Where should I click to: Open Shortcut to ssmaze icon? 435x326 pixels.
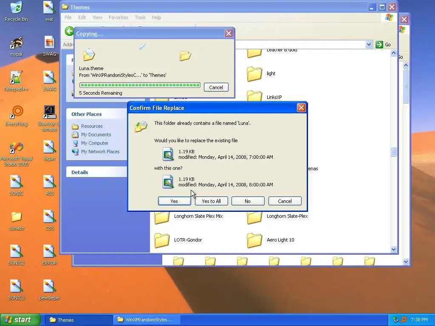pos(49,119)
